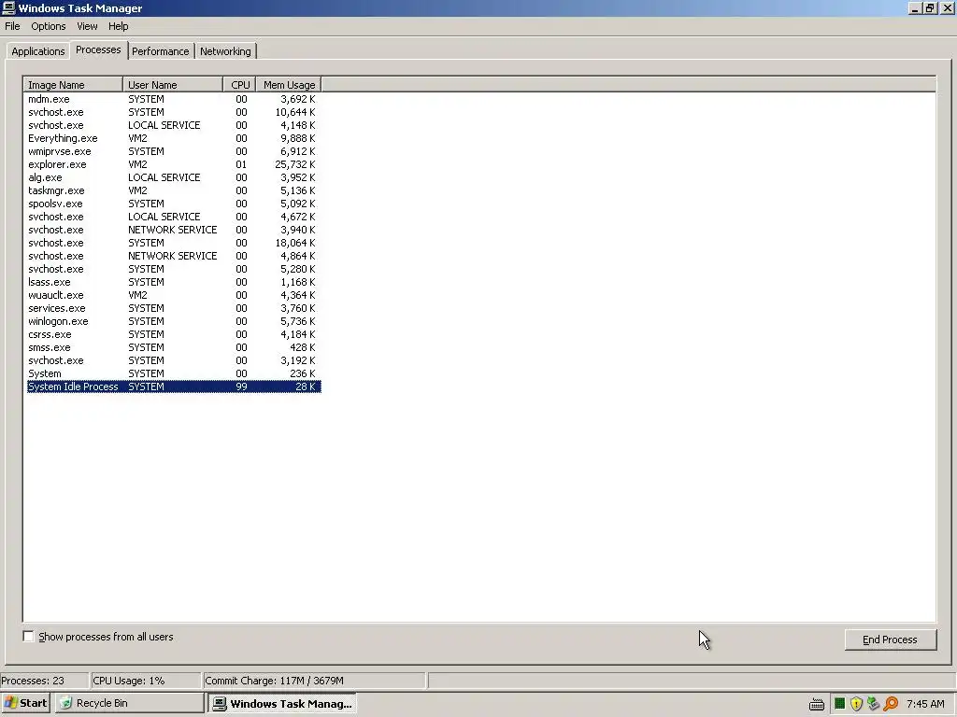Image resolution: width=957 pixels, height=717 pixels.
Task: Select the mdm.exe process row
Action: point(174,99)
